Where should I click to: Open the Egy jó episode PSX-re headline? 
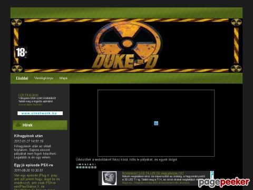pyautogui.click(x=33, y=165)
